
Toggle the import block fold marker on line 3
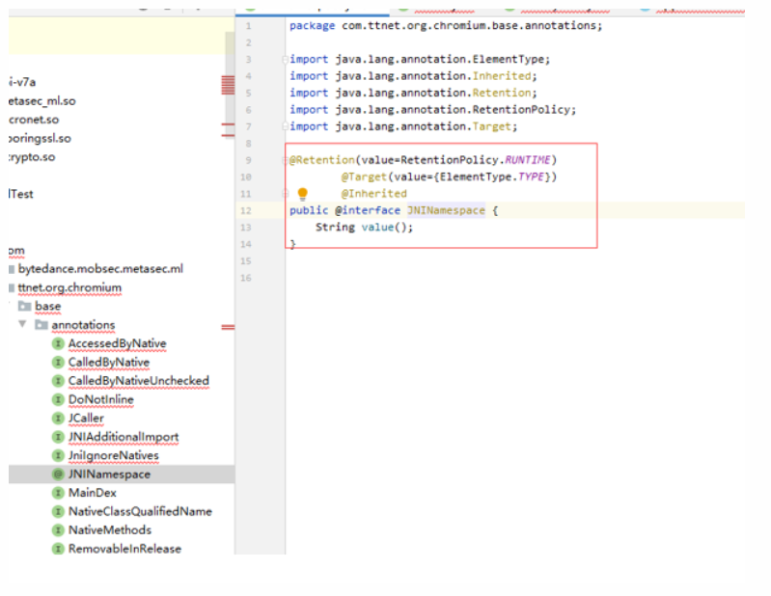tap(285, 60)
